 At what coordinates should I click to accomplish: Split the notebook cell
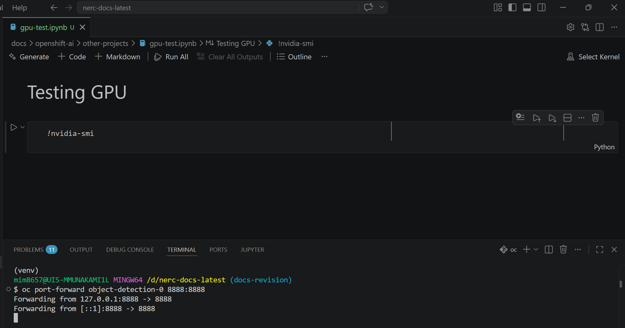(567, 118)
